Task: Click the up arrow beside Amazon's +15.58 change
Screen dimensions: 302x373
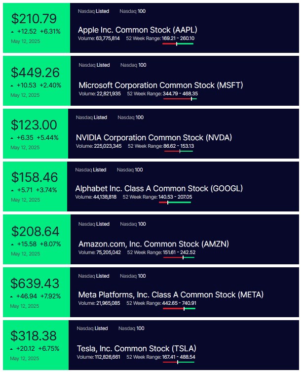Action: pos(12,245)
